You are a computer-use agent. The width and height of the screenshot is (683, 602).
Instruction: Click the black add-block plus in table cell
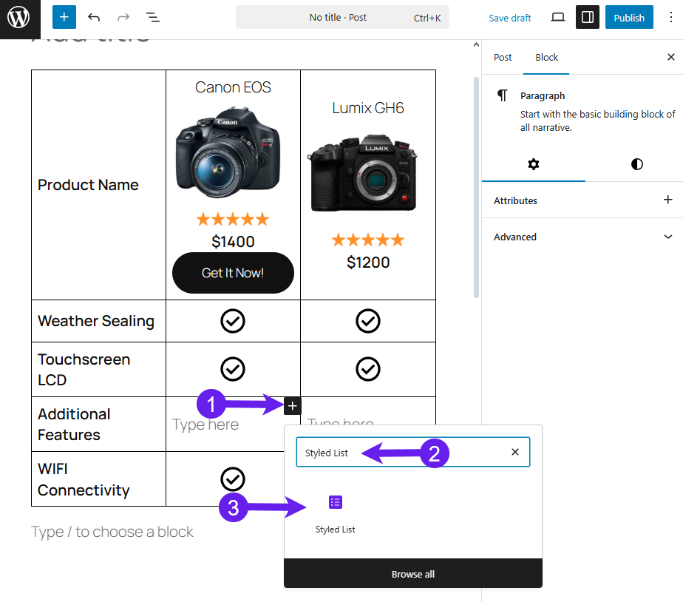[x=293, y=405]
